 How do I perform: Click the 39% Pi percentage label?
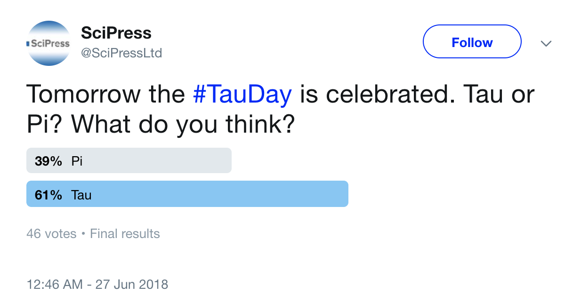click(48, 160)
